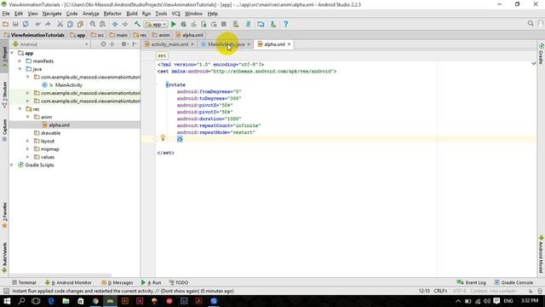Screen dimensions: 545x307
Task: Click the Replace magnifier icon
Action: coord(102,24)
